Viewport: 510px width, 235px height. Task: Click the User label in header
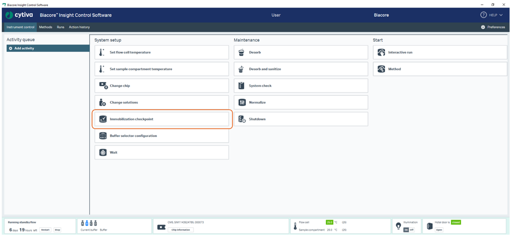[276, 15]
